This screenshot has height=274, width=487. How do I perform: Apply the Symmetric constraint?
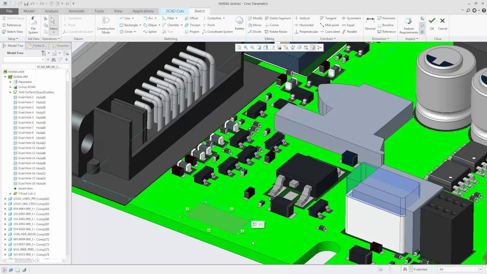point(352,18)
